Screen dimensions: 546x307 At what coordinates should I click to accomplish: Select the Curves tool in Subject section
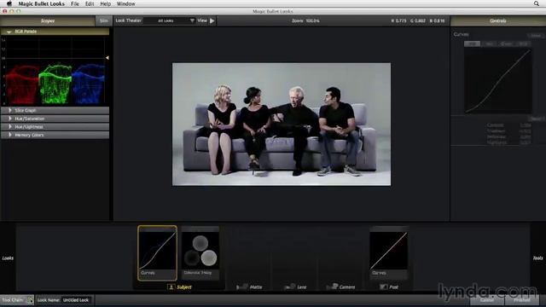click(157, 253)
